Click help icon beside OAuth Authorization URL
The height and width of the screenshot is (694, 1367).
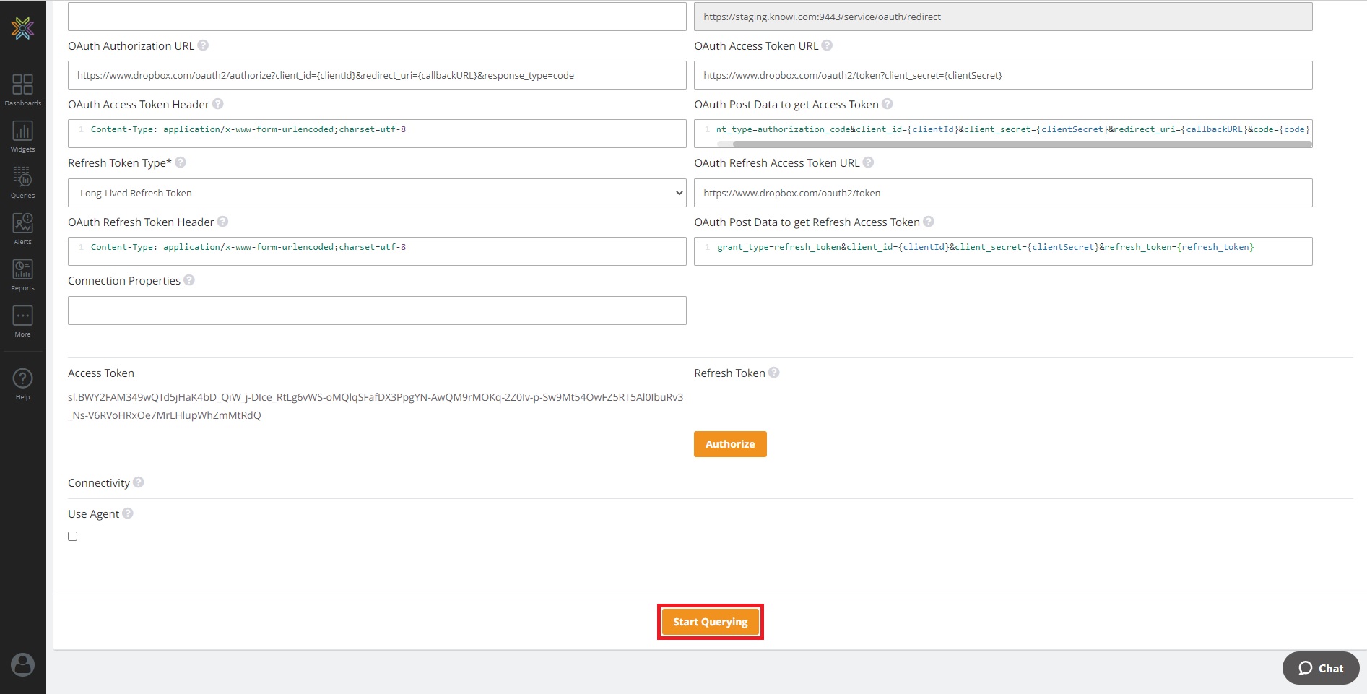[x=204, y=45]
